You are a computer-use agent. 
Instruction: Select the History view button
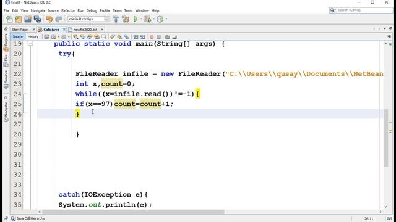pos(33,37)
